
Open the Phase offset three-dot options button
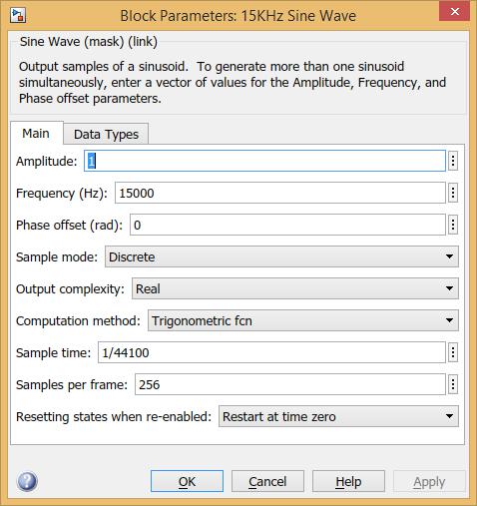(x=453, y=225)
